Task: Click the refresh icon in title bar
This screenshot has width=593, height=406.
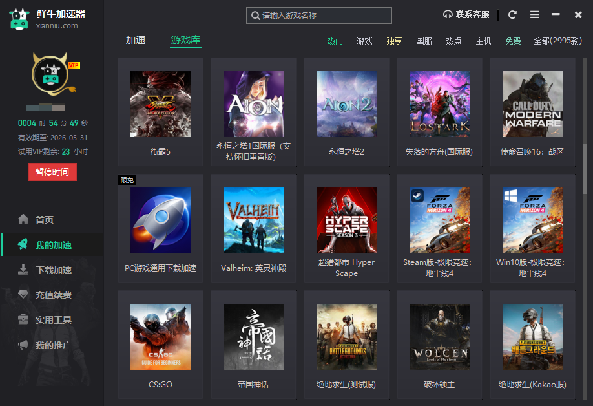Action: coord(512,15)
